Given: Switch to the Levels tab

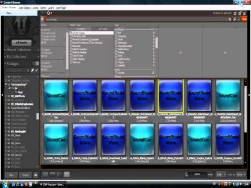Looking at the screenshot, I should [36, 8].
